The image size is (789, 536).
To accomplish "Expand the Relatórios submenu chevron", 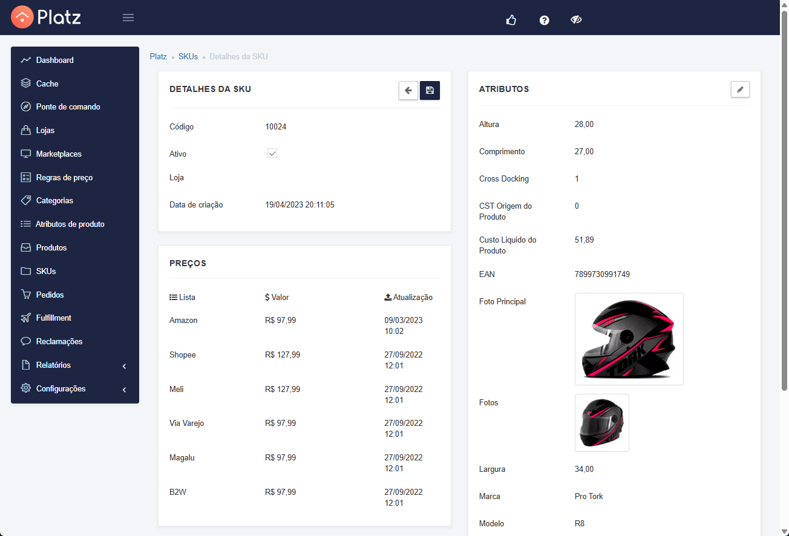I will click(x=124, y=366).
